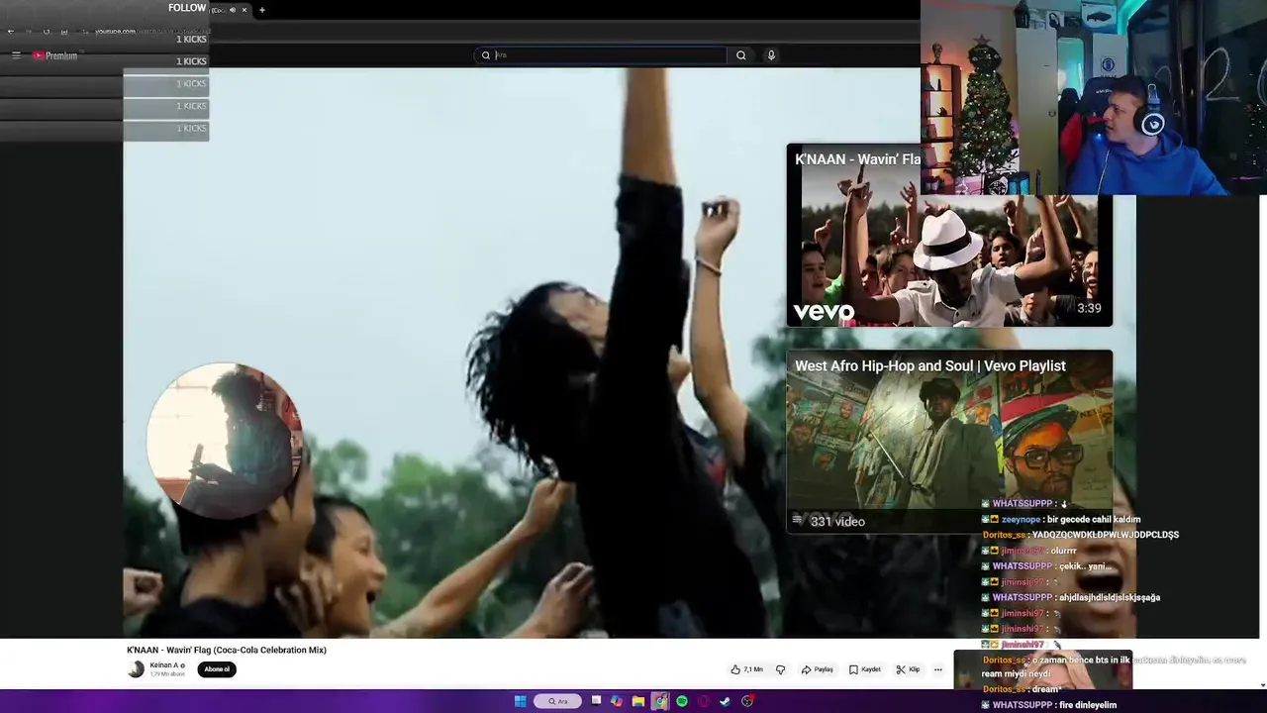Open File Explorer from taskbar
The height and width of the screenshot is (713, 1267).
(638, 701)
